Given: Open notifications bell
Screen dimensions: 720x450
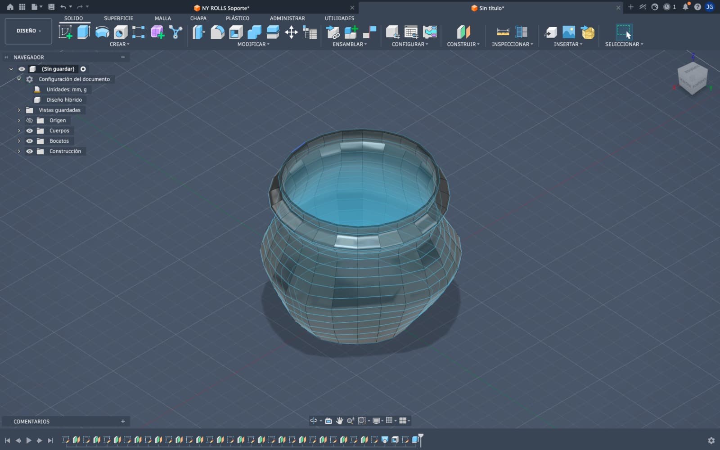Looking at the screenshot, I should [685, 7].
